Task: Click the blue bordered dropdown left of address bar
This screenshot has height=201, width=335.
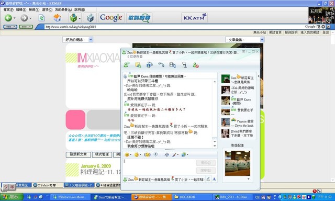Action: (10, 27)
